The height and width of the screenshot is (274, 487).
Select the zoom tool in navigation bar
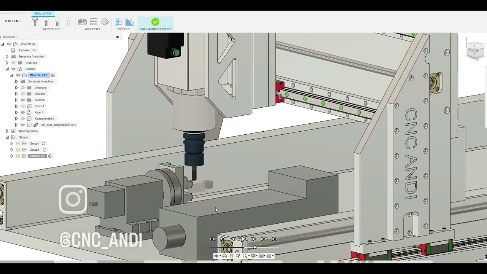click(238, 256)
